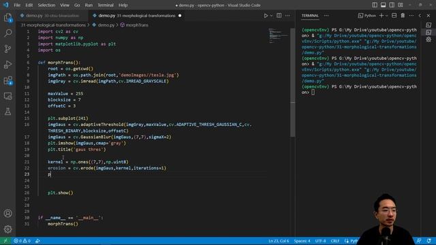Click the TERMINAL panel tab
Screen dimensions: 436x245
click(310, 16)
